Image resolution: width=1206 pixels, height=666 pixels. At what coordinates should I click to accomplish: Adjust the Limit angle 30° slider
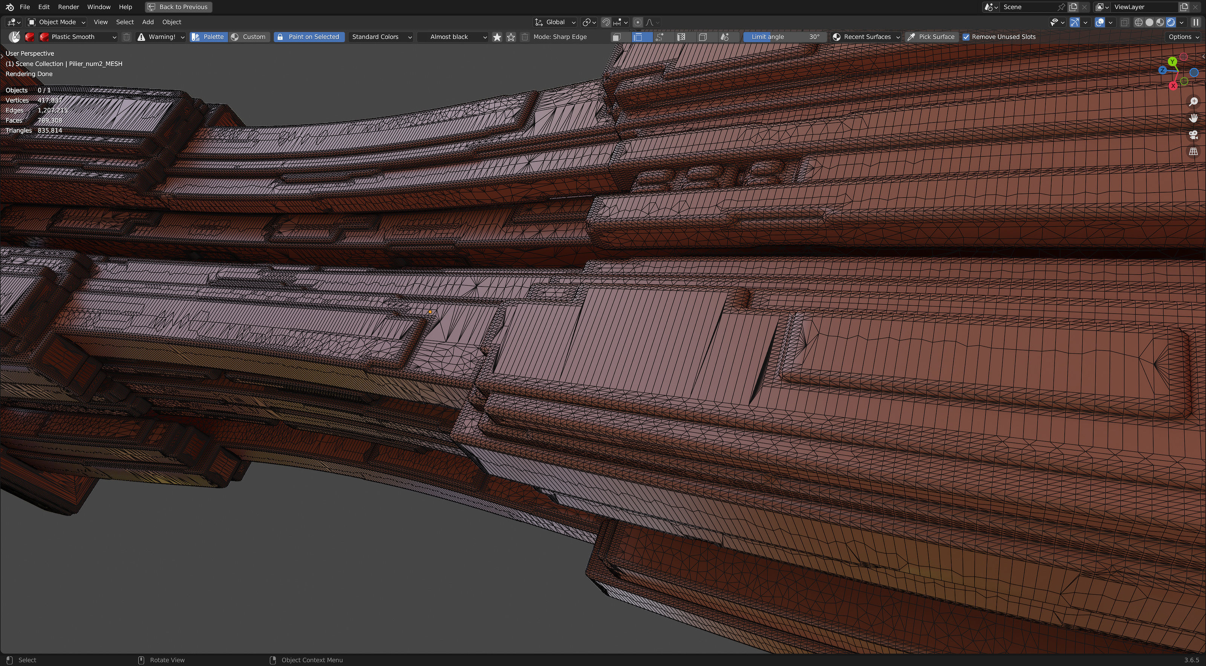784,37
